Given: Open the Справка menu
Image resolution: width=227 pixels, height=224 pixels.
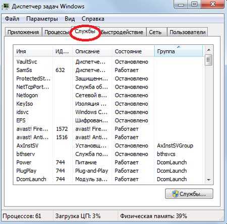Looking at the screenshot, I should (93, 19).
